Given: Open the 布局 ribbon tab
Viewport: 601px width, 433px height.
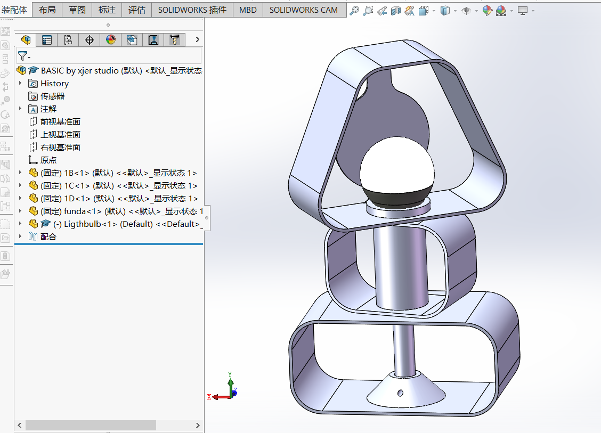Looking at the screenshot, I should 47,10.
